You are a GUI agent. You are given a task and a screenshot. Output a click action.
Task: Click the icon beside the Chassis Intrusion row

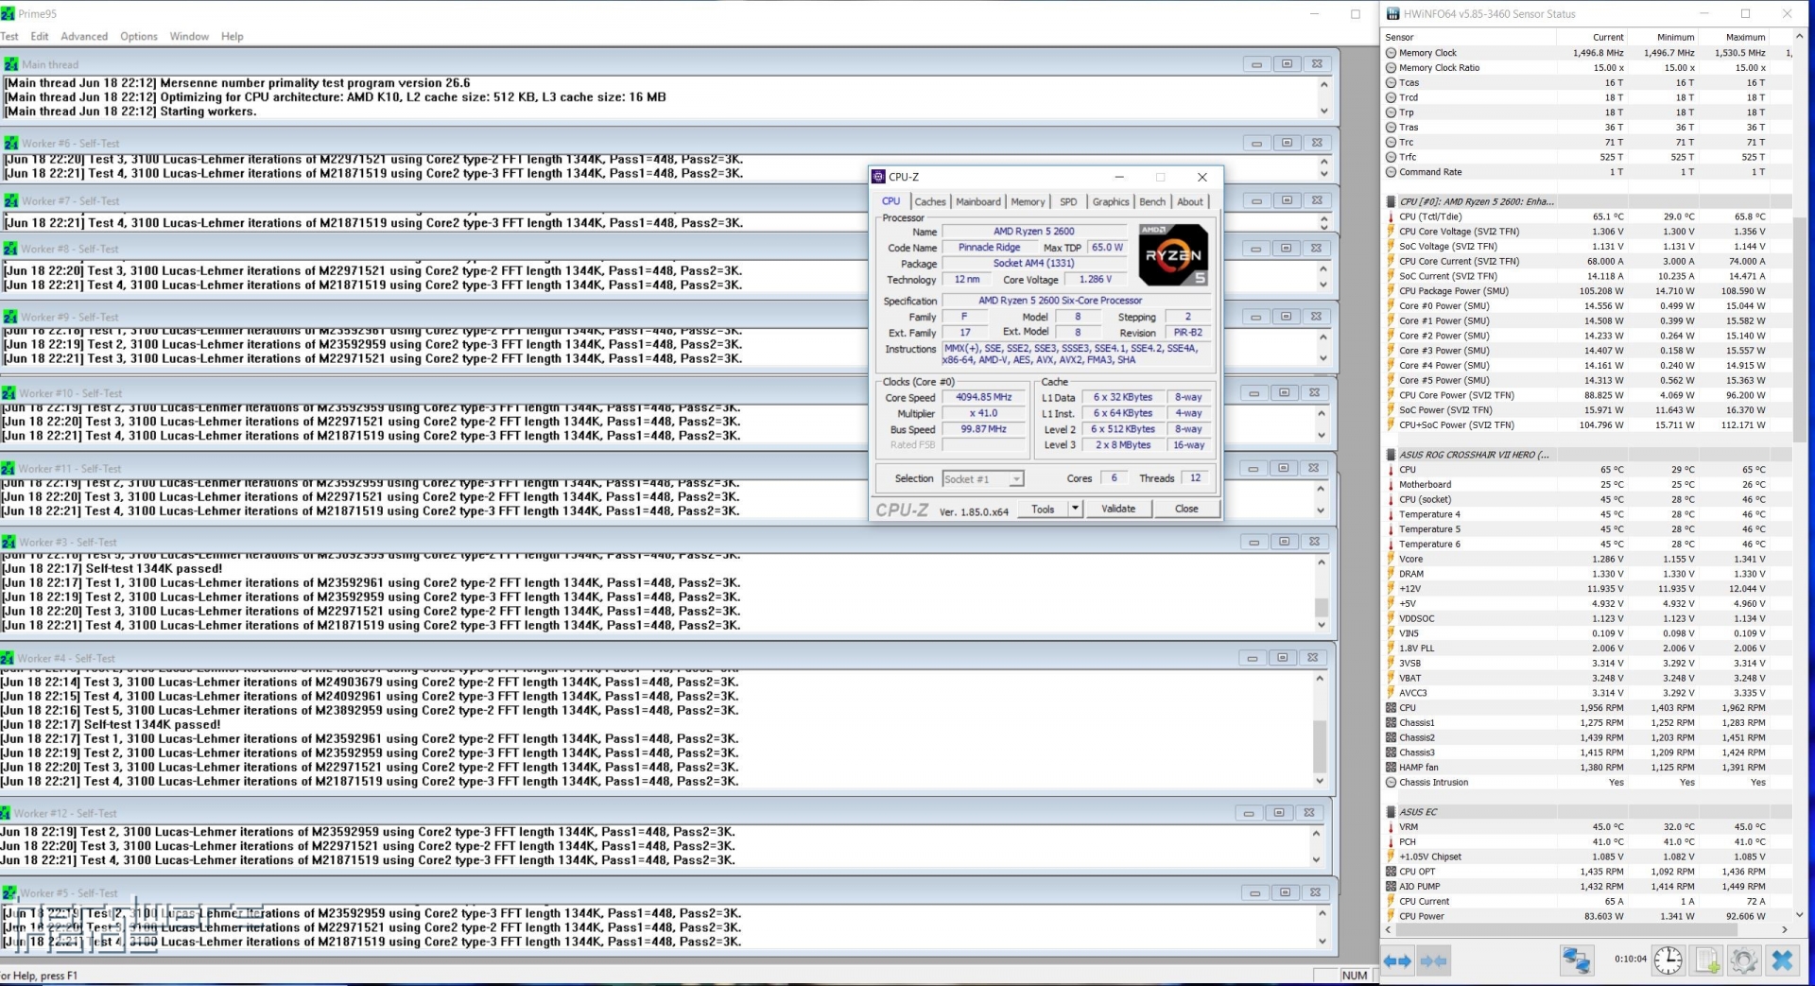tap(1391, 783)
